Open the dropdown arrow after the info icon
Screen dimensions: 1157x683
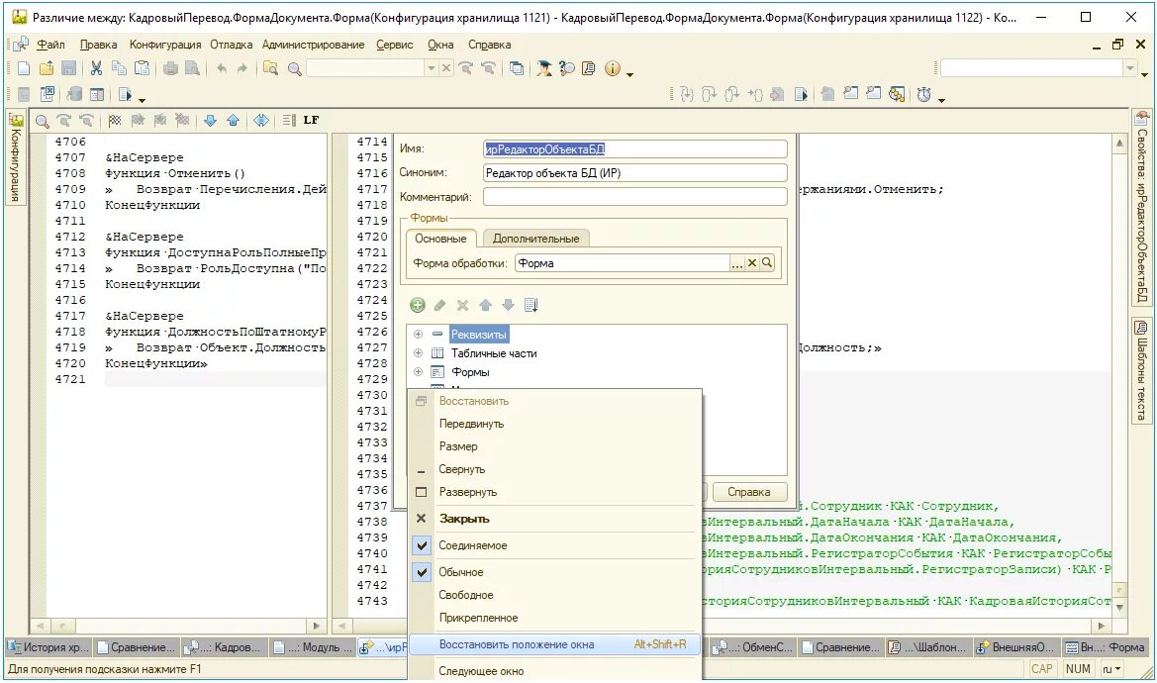[x=629, y=74]
